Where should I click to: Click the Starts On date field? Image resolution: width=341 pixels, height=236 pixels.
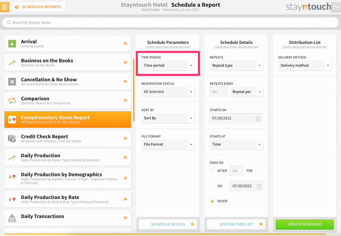(236, 118)
